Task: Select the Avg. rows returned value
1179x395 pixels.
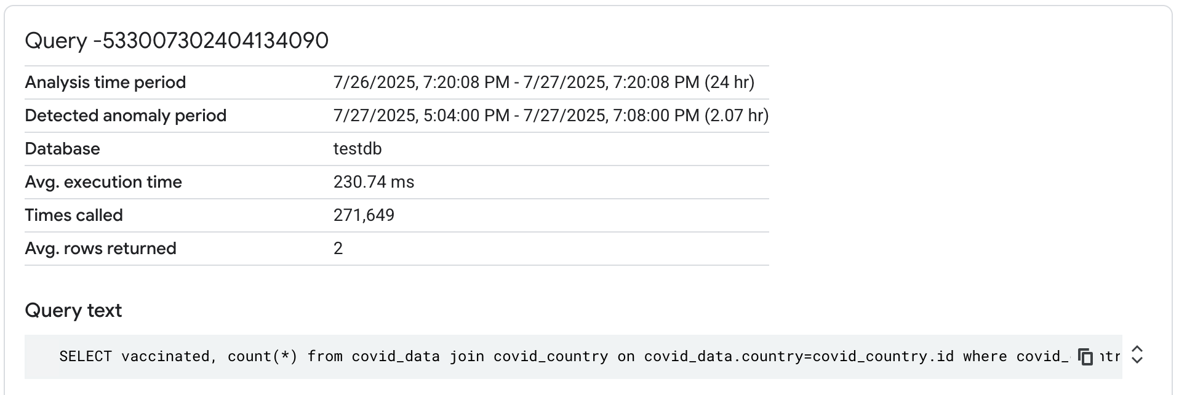Action: 338,248
